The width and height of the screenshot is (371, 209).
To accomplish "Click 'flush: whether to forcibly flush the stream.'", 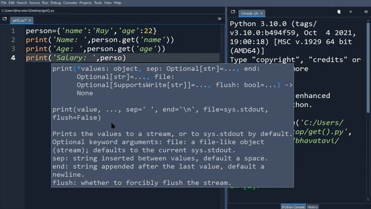I will coord(141,183).
